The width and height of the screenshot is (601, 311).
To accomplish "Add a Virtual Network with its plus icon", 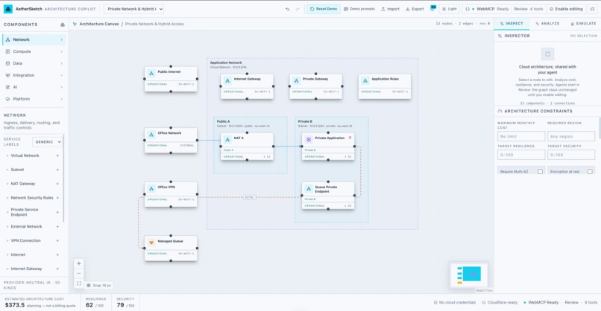I will [57, 155].
